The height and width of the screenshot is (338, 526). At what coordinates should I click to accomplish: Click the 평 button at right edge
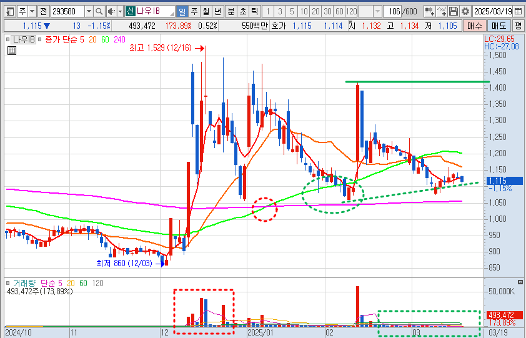click(x=519, y=26)
